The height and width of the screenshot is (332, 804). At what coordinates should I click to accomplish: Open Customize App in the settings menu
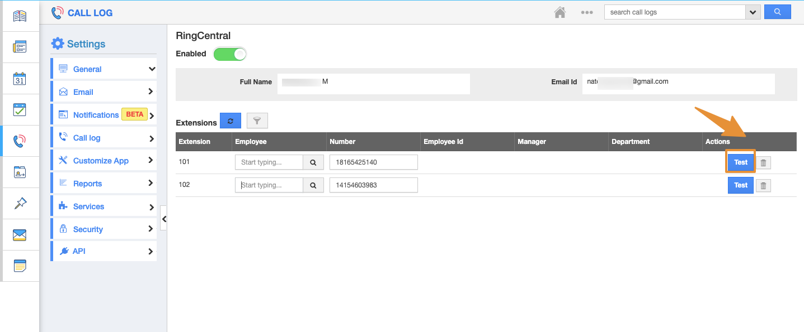101,161
